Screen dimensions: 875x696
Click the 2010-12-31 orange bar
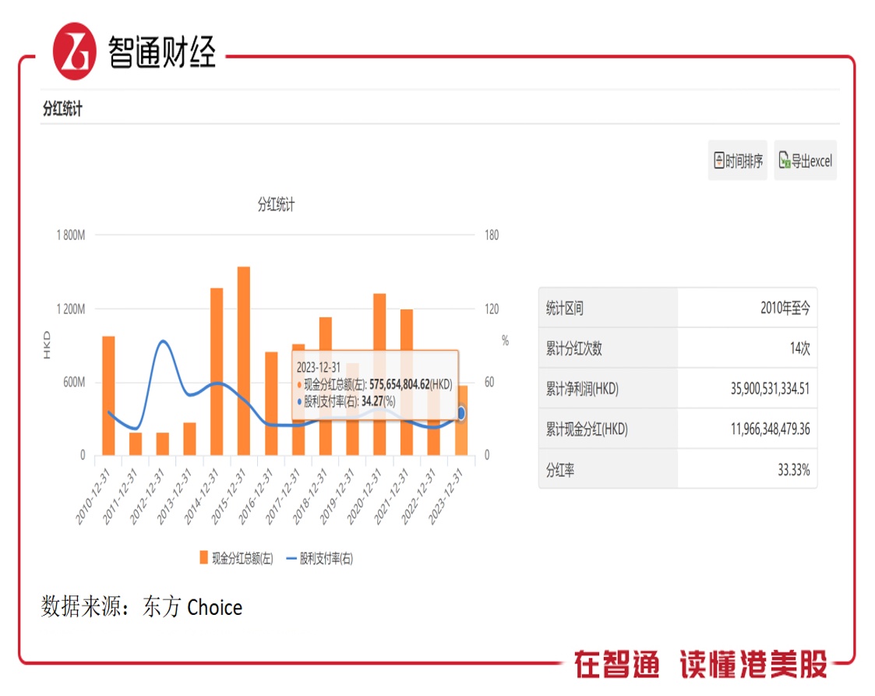[x=108, y=396]
